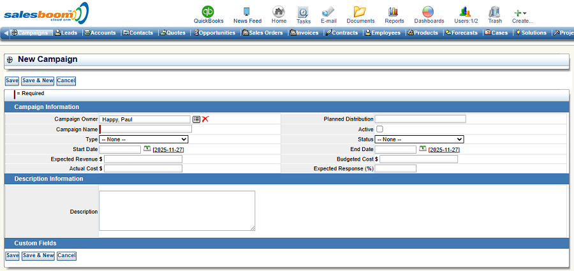Expand the Type dropdown

[x=143, y=139]
